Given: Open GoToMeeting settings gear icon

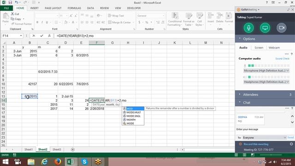Looking at the screenshot, I should [291, 144].
